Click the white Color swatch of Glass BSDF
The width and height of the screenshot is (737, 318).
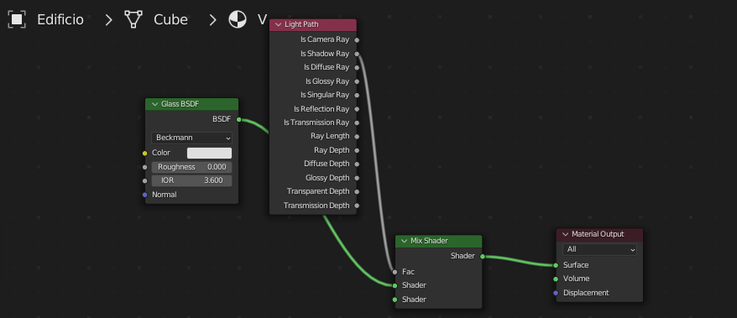[x=209, y=154]
